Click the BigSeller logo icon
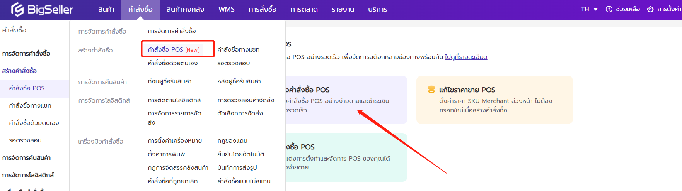 (x=17, y=9)
